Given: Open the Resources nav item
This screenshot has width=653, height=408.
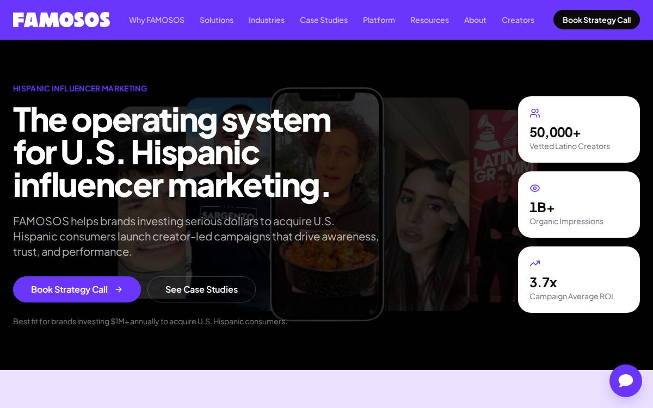Looking at the screenshot, I should click(x=429, y=20).
